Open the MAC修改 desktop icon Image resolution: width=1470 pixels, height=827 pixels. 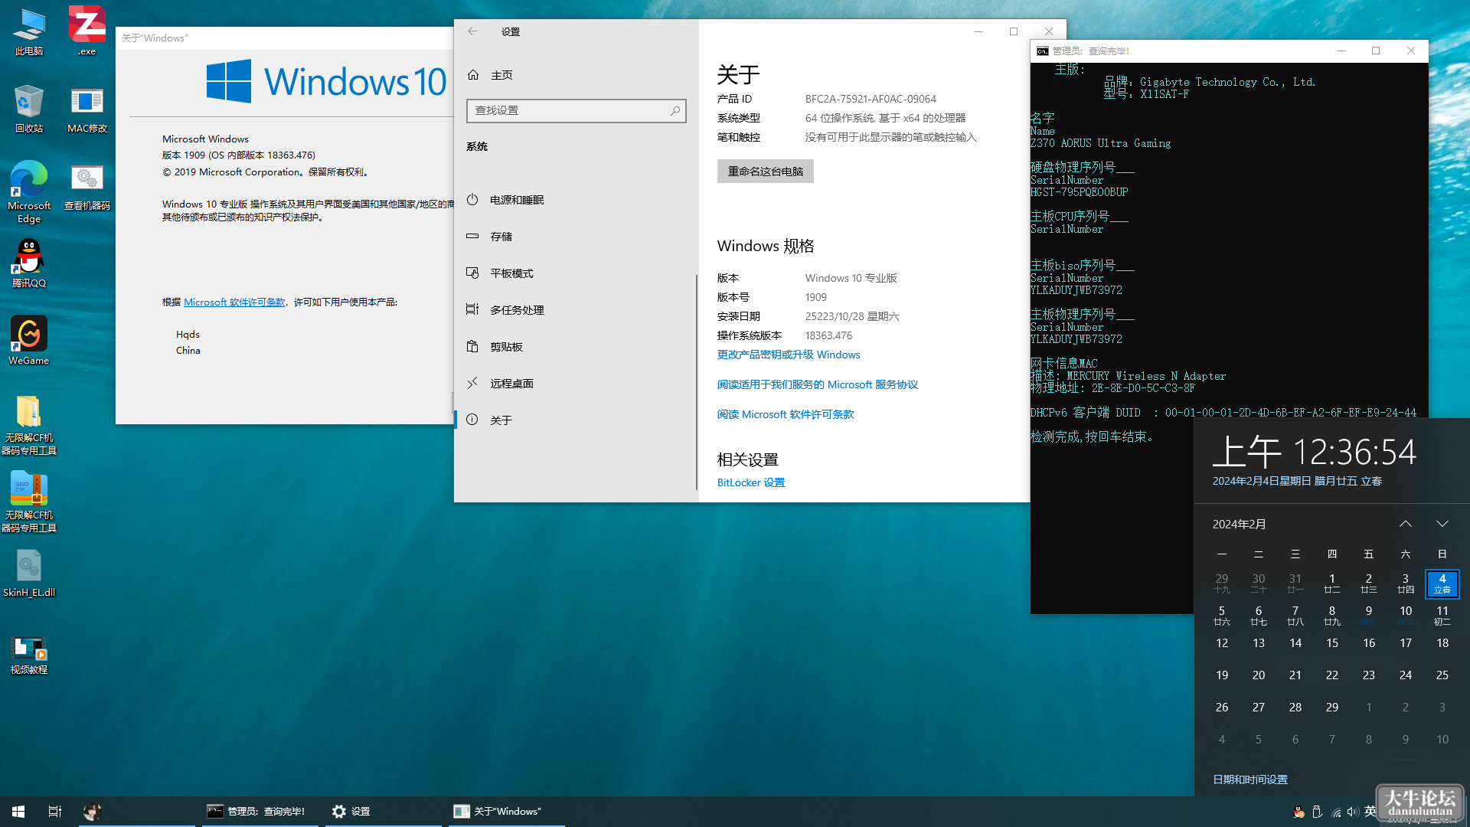87,110
